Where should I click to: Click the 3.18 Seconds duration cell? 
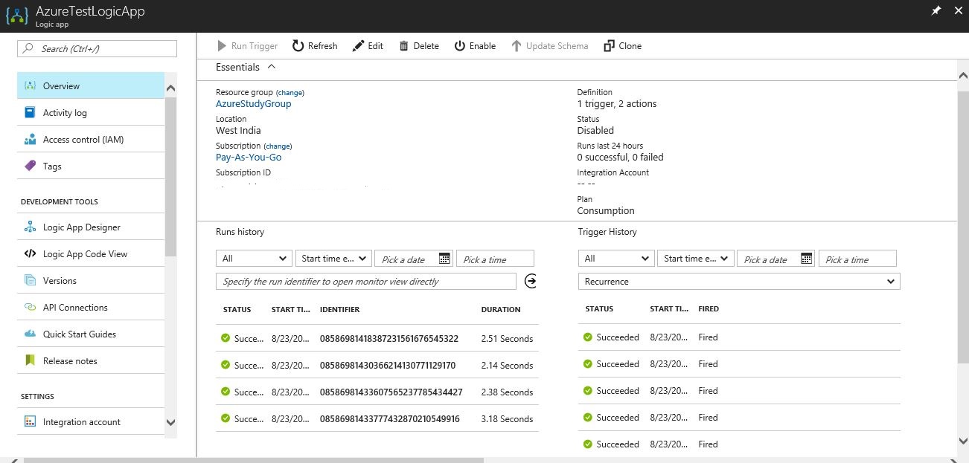click(508, 419)
